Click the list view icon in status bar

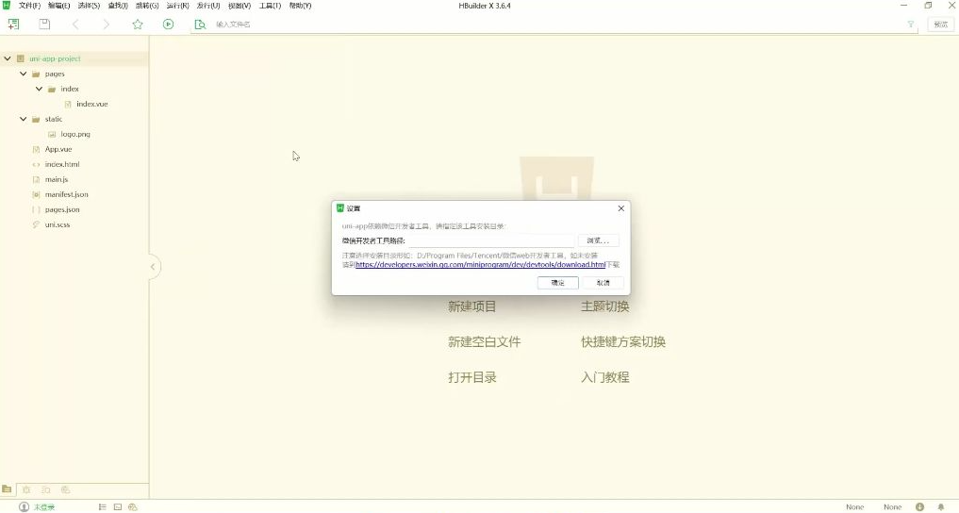point(102,507)
